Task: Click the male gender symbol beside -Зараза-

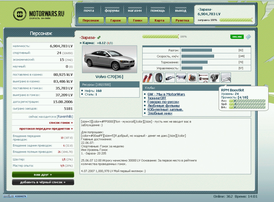Action: tap(99, 37)
